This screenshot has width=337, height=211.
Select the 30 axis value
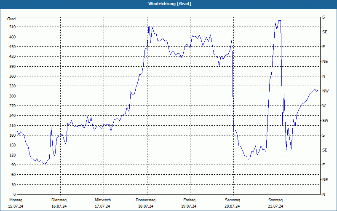tap(13, 185)
